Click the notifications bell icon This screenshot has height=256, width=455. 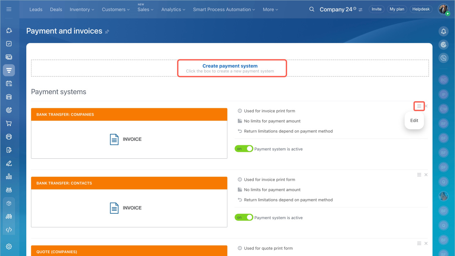[x=443, y=31]
